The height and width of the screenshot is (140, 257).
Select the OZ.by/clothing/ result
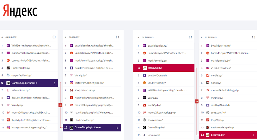pos(157,83)
